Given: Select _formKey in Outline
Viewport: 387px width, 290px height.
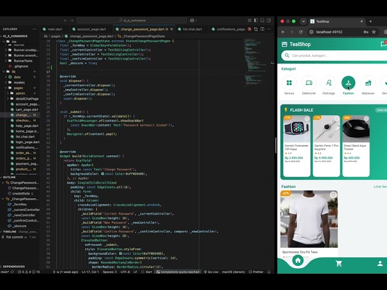Looking at the screenshot, I should click(x=19, y=204).
